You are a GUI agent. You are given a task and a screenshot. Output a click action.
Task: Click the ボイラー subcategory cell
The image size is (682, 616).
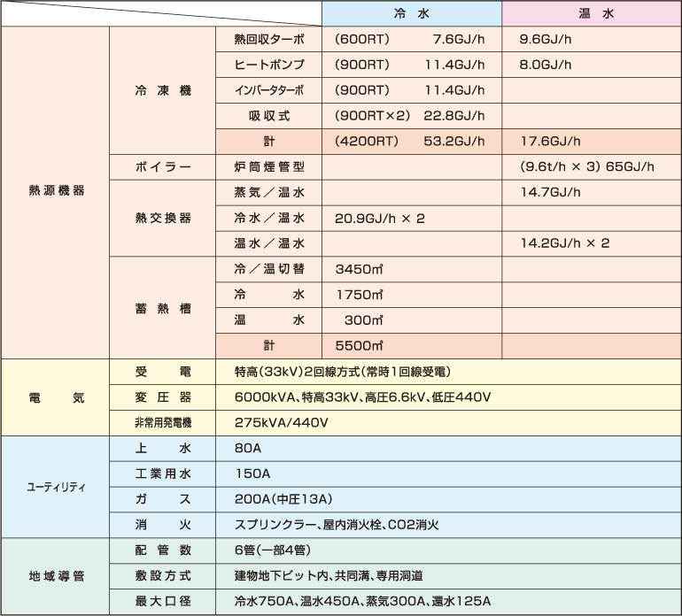click(162, 166)
